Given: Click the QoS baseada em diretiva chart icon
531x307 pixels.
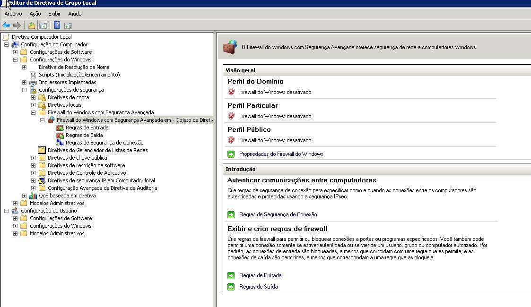Looking at the screenshot, I should (x=33, y=196).
